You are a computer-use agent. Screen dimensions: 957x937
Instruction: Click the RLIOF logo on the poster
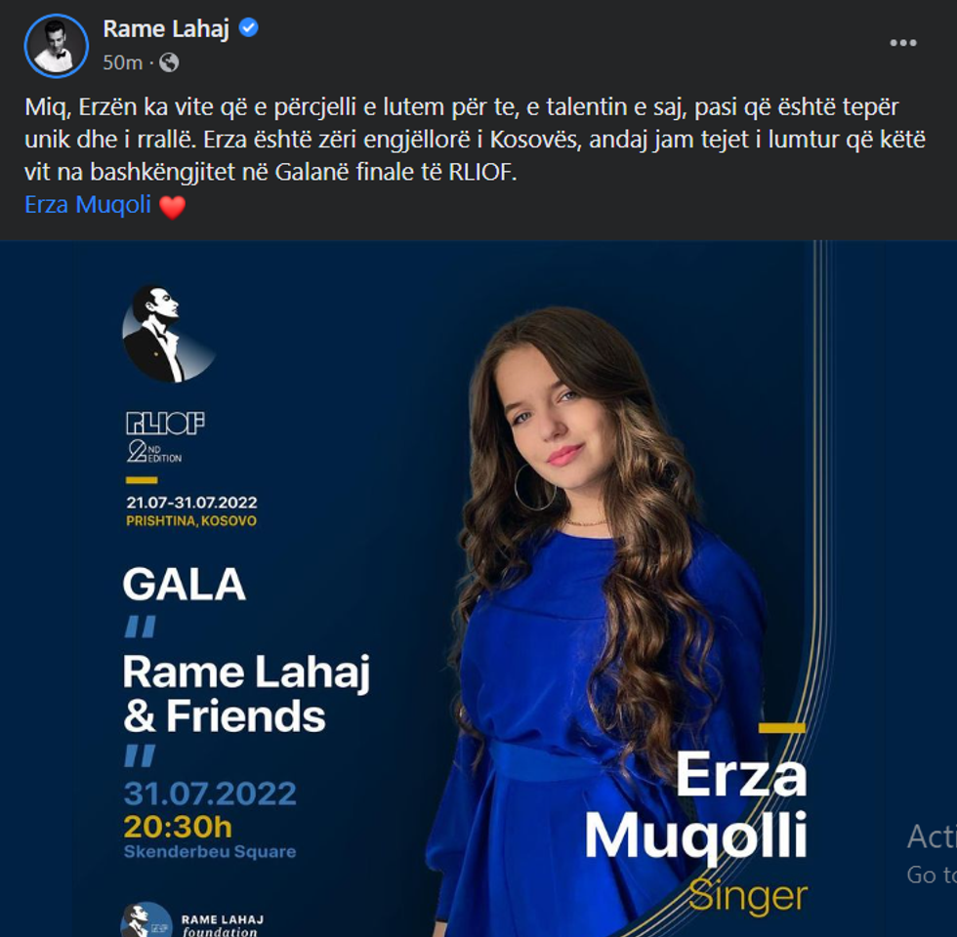click(165, 423)
